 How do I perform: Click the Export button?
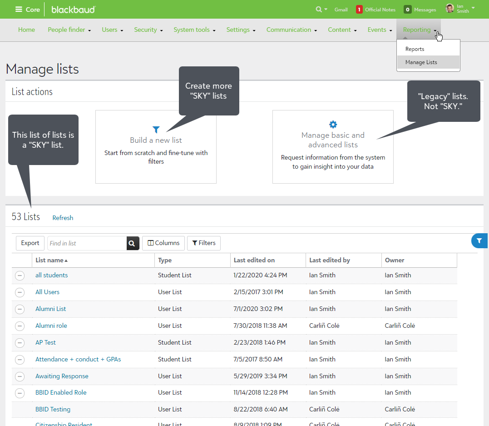point(30,243)
